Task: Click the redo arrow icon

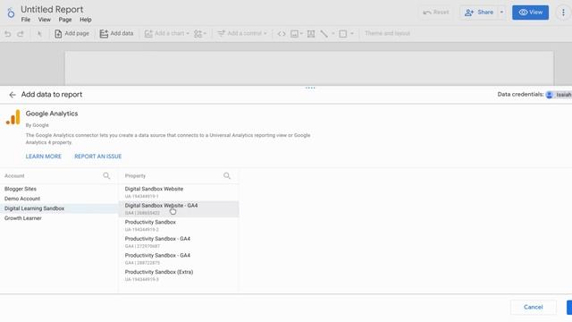Action: click(x=21, y=34)
